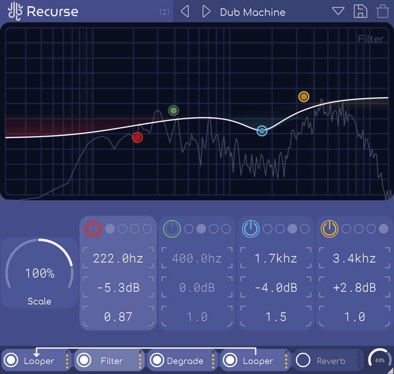Image resolution: width=394 pixels, height=374 pixels.
Task: Select the Dub Machine preset name
Action: 253,12
